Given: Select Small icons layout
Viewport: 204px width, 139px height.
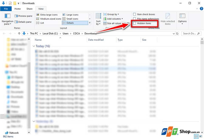Looking at the screenshot, I should 70,19.
